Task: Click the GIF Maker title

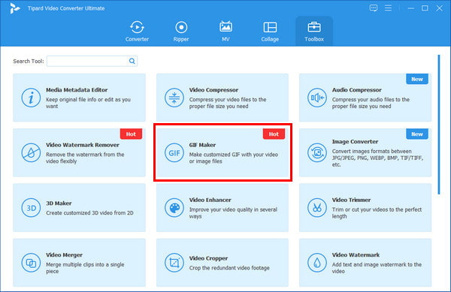Action: [202, 145]
